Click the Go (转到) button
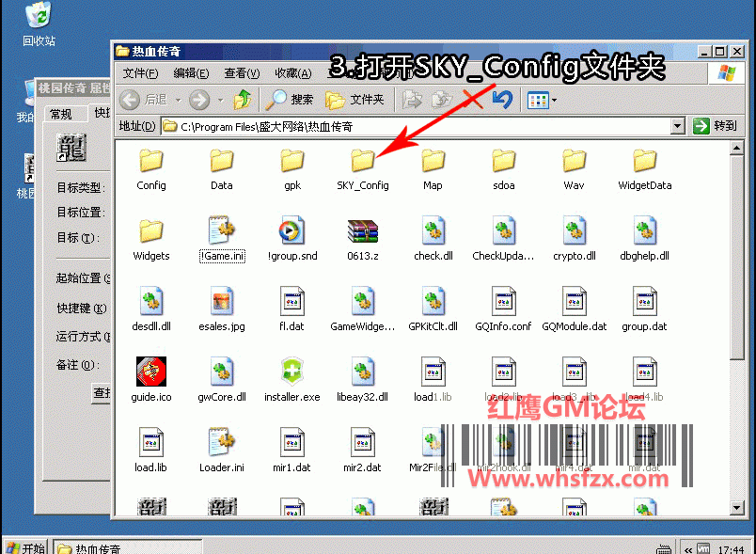756x554 pixels. [x=715, y=126]
